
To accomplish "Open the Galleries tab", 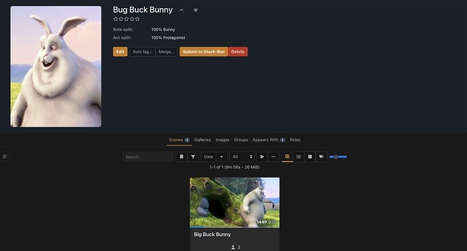I will [202, 139].
